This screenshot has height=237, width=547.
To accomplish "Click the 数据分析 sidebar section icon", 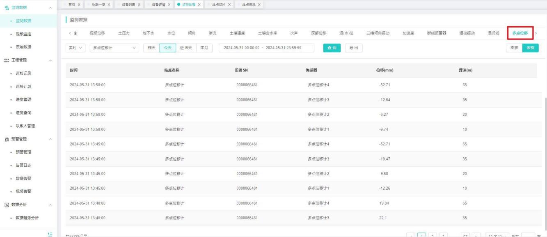I will (7, 205).
